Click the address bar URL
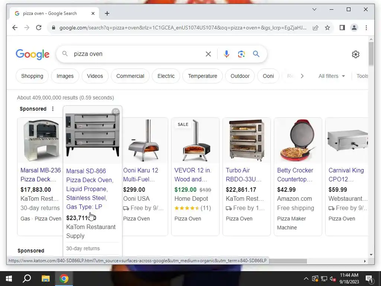This screenshot has width=381, height=286. [x=183, y=28]
